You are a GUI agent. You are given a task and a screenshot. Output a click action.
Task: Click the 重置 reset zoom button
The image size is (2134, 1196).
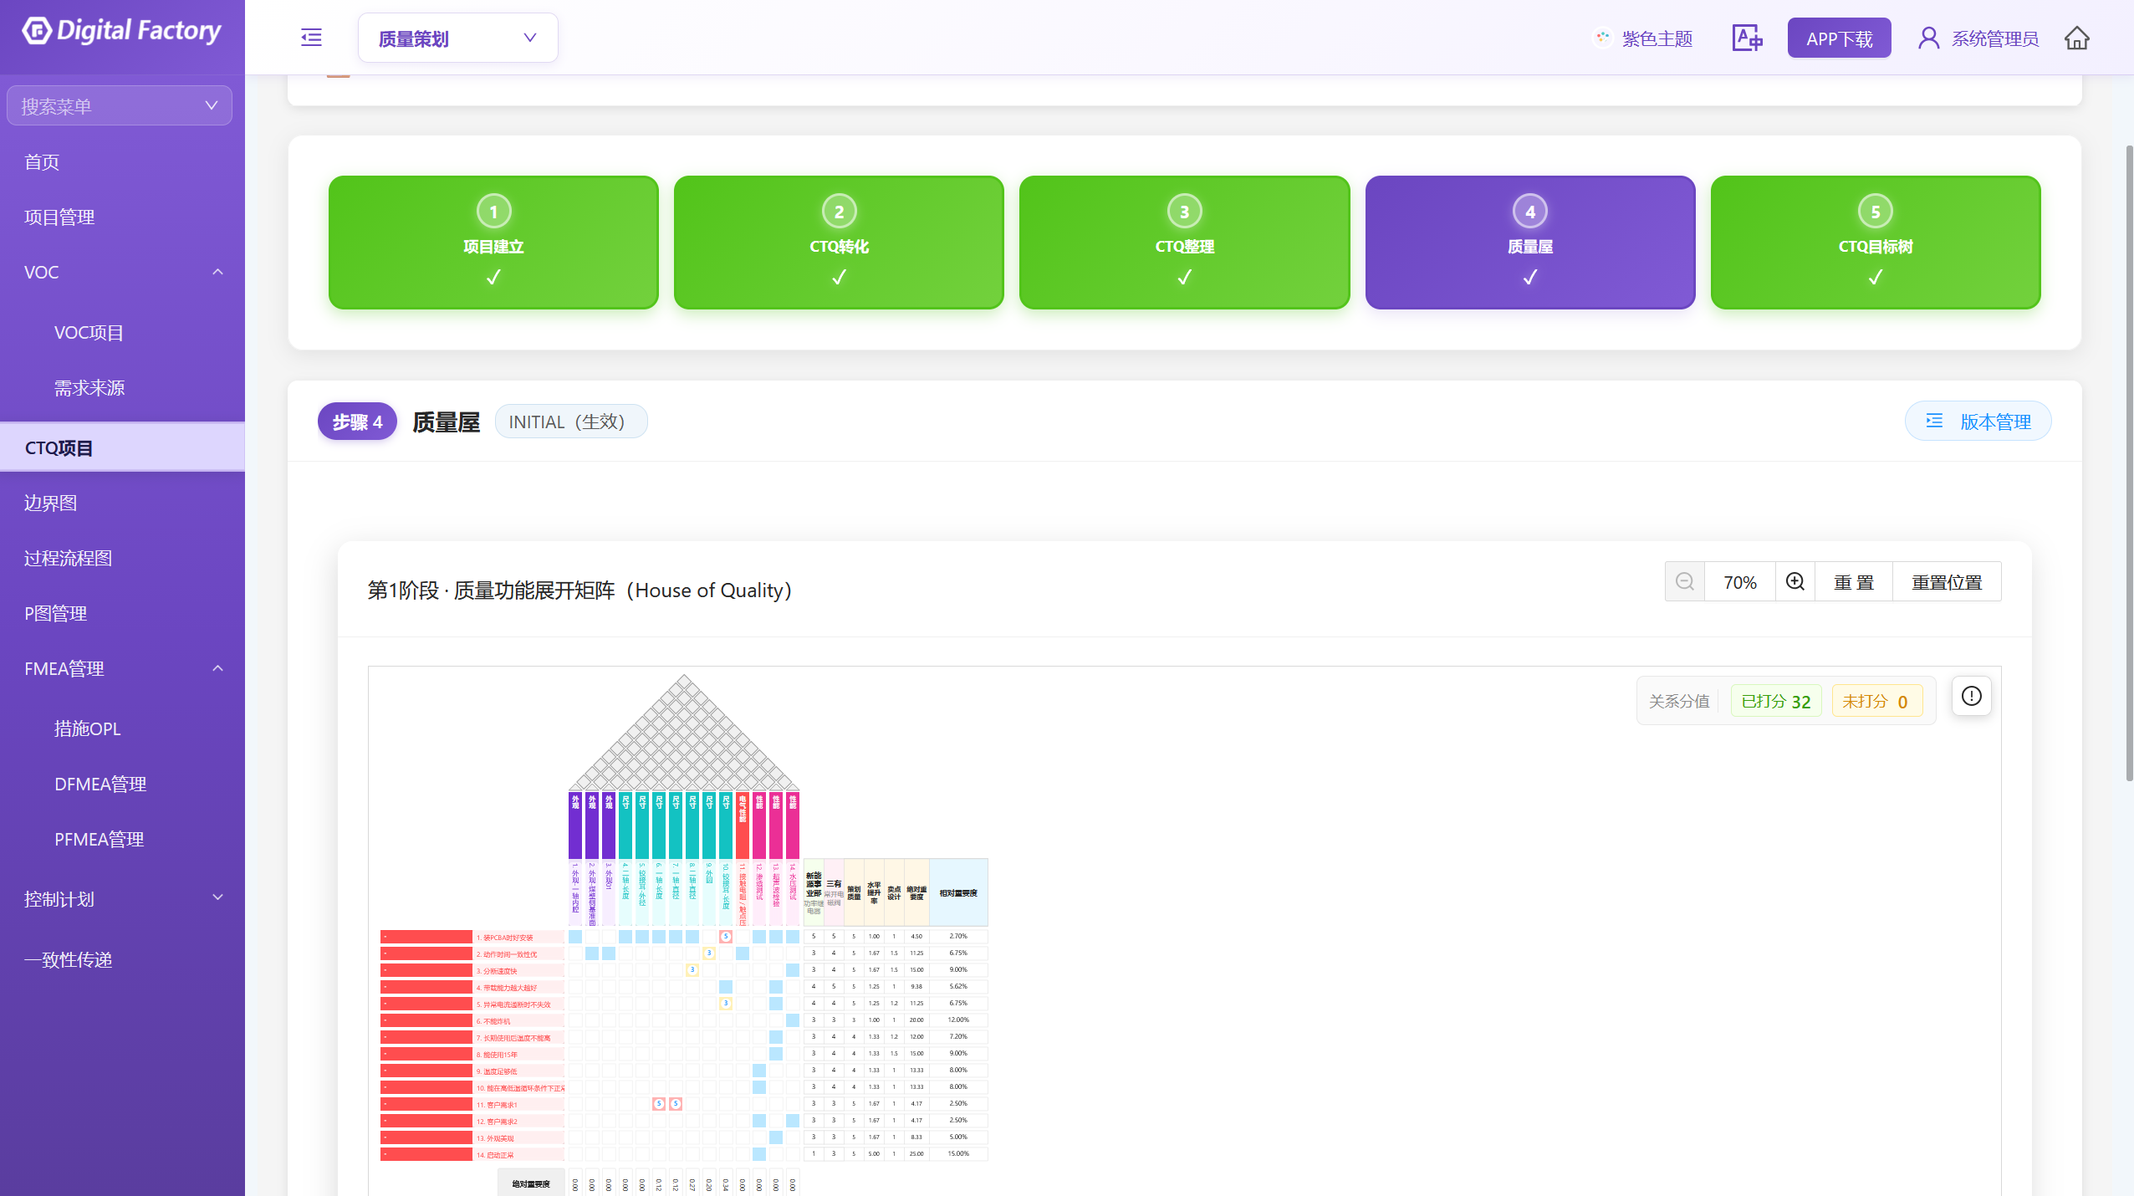tap(1854, 582)
